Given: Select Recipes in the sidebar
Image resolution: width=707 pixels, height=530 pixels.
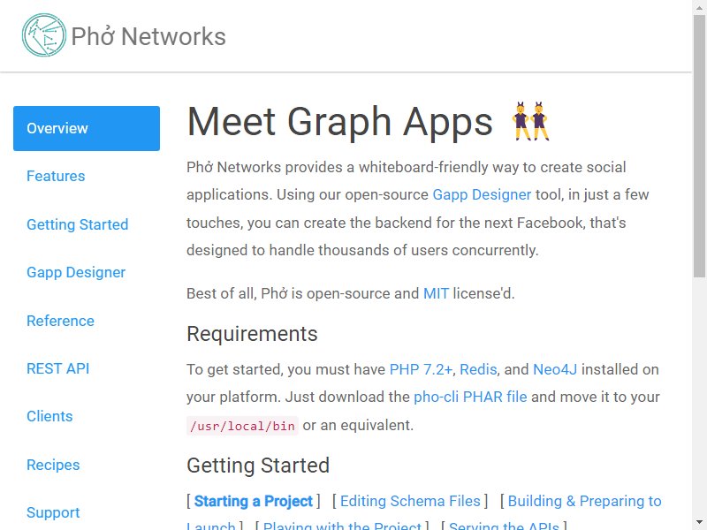Looking at the screenshot, I should coord(53,465).
